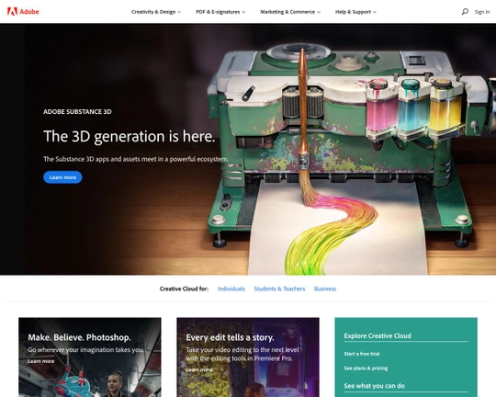The width and height of the screenshot is (496, 397).
Task: Open the Make. Believe. Photoshop. card
Action: 90,357
